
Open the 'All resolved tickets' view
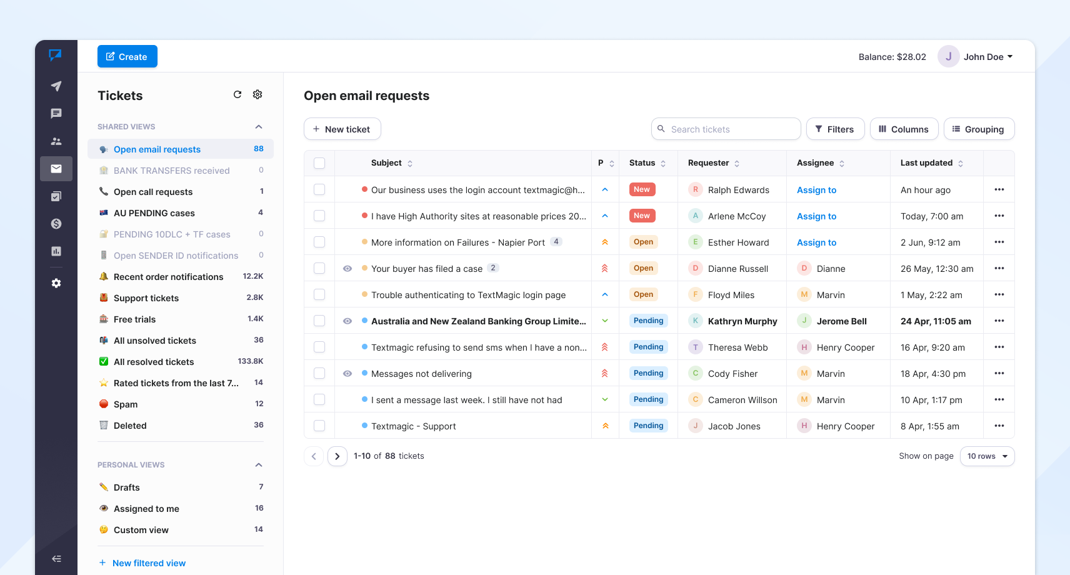point(181,362)
